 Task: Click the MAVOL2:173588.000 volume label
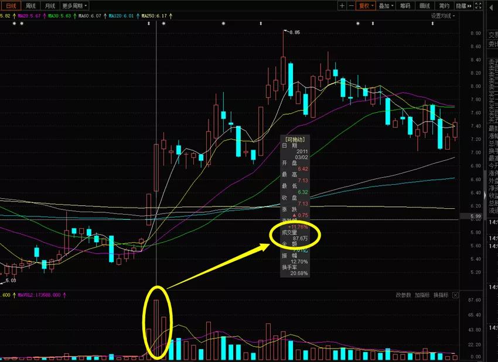click(39, 295)
